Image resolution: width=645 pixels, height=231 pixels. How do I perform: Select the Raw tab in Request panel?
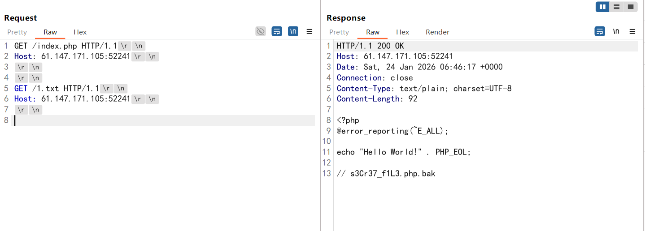[50, 32]
